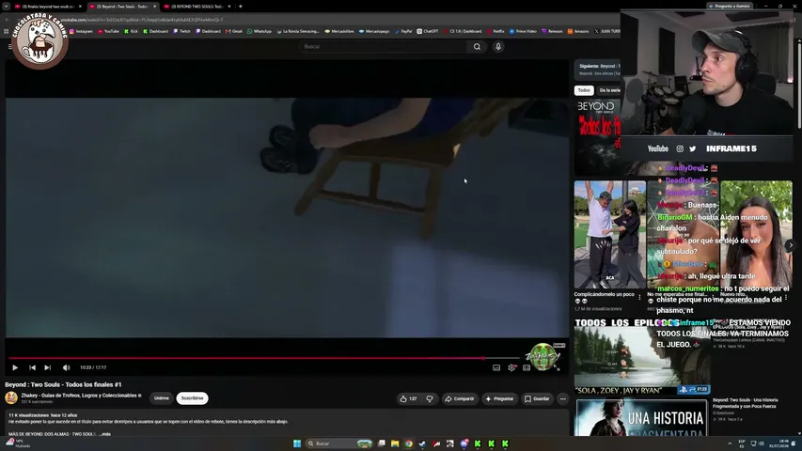Open File Explorer from the taskbar
Image resolution: width=802 pixels, height=451 pixels.
click(395, 443)
